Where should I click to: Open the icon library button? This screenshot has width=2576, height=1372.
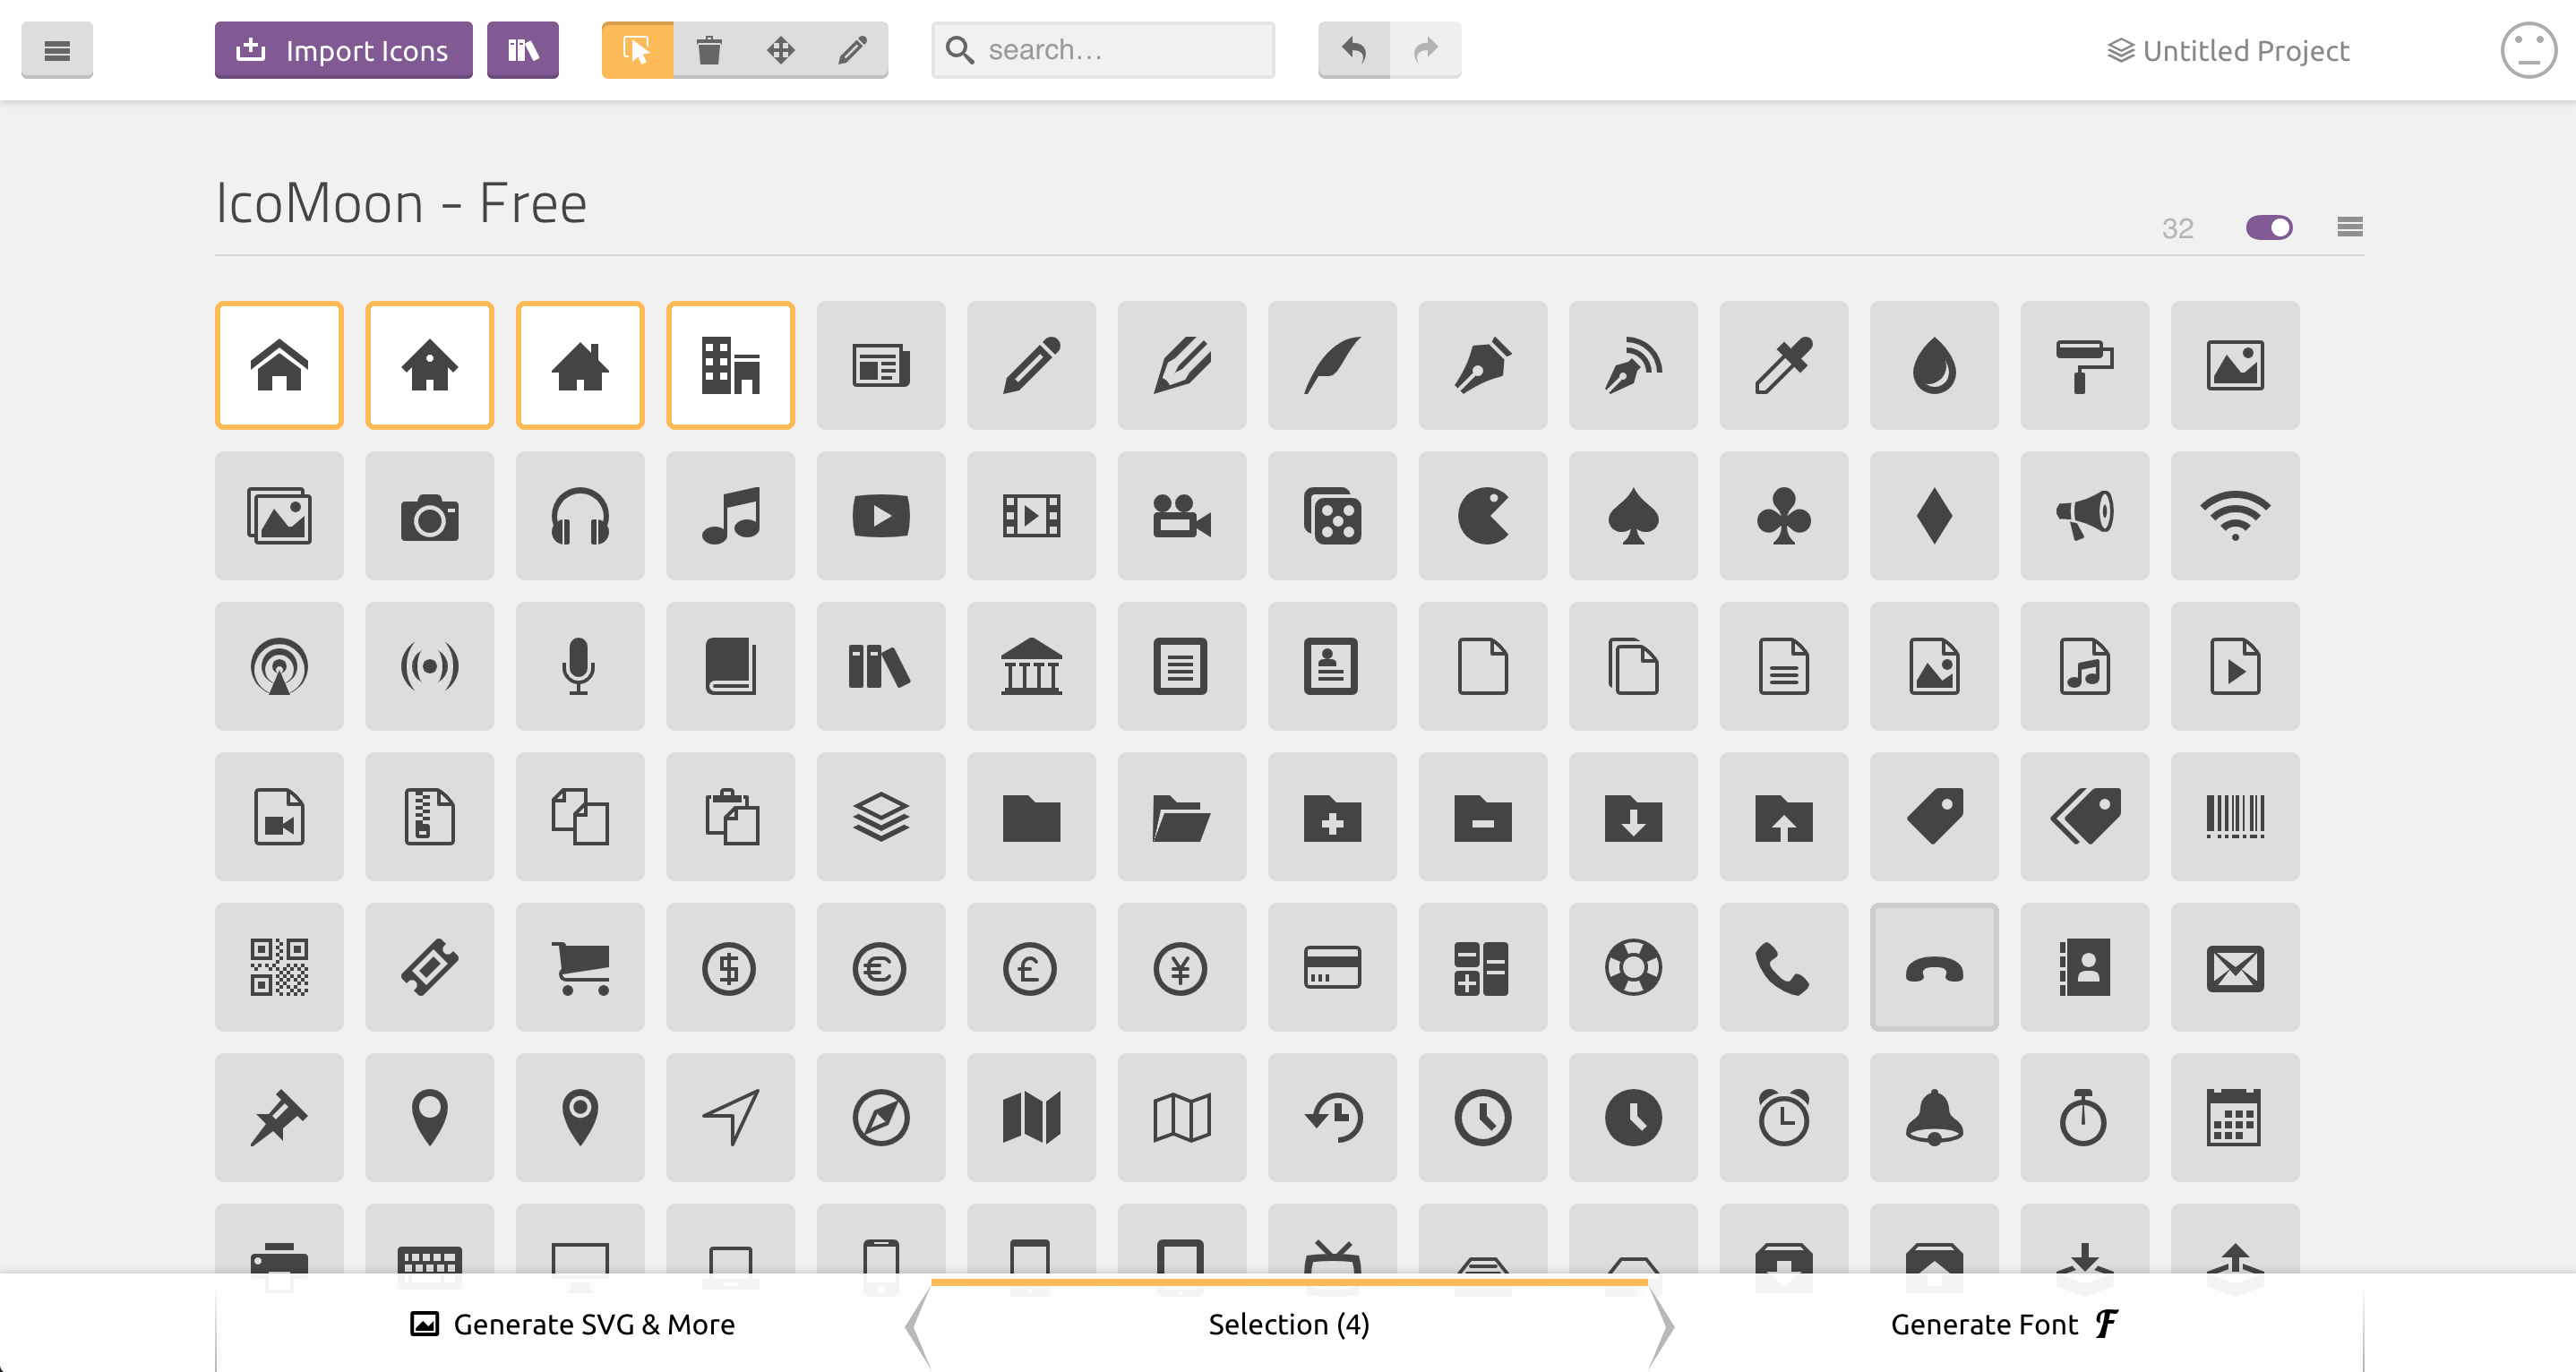pos(522,50)
